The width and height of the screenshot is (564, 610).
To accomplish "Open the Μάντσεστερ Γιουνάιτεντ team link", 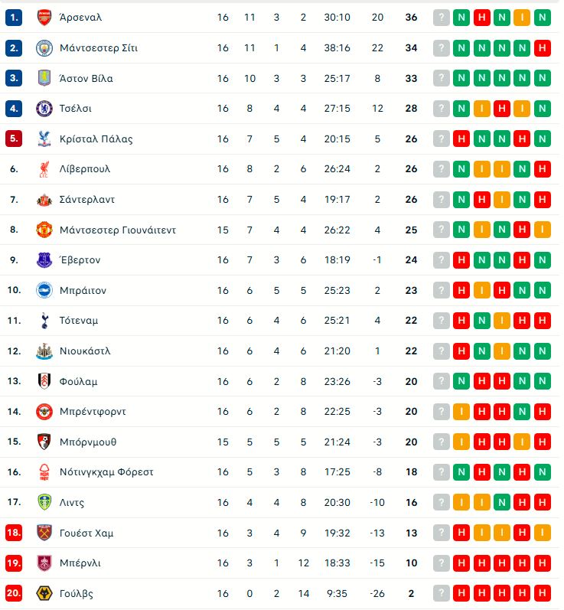I will [x=117, y=230].
